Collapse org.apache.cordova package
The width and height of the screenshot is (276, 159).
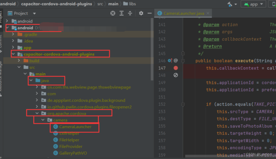click(x=37, y=113)
